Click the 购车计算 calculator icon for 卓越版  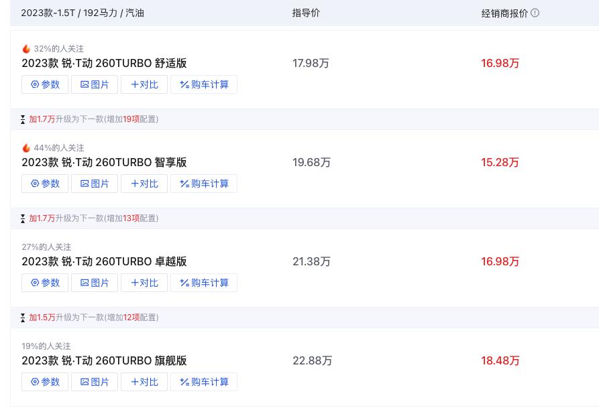[x=184, y=283]
